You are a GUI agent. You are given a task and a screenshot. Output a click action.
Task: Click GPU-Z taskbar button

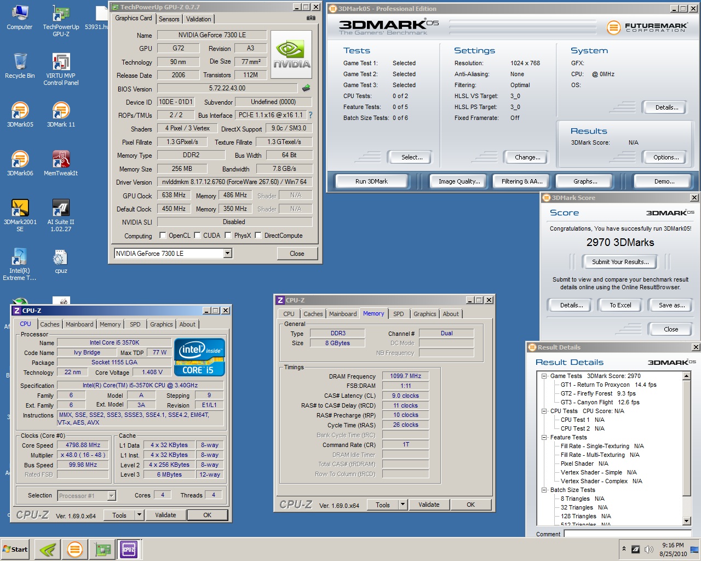tap(102, 549)
